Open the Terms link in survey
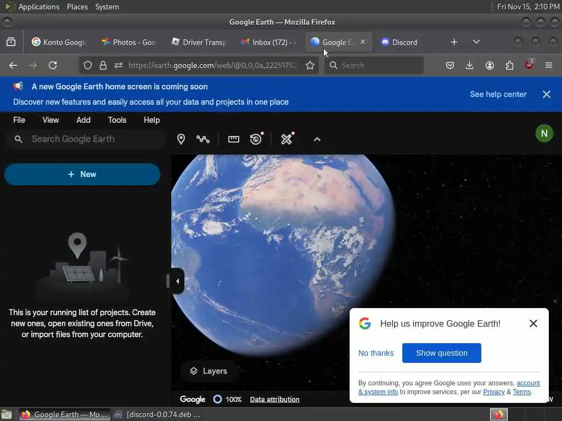Image resolution: width=562 pixels, height=421 pixels. 521,392
